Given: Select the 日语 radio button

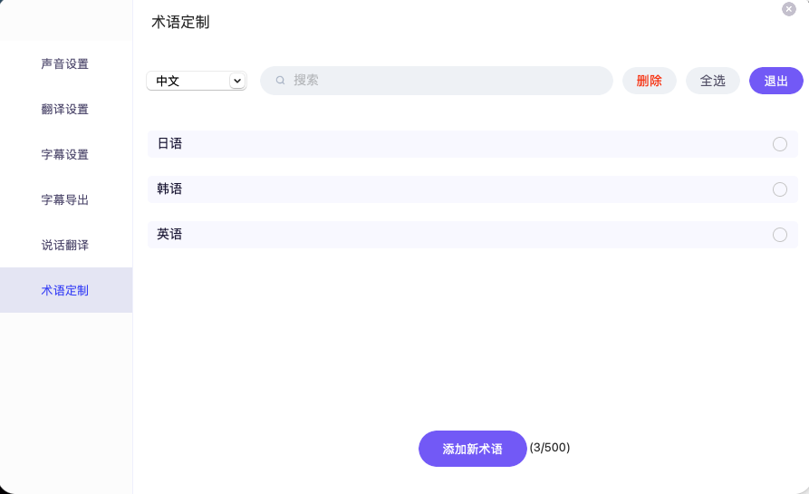Looking at the screenshot, I should point(779,144).
